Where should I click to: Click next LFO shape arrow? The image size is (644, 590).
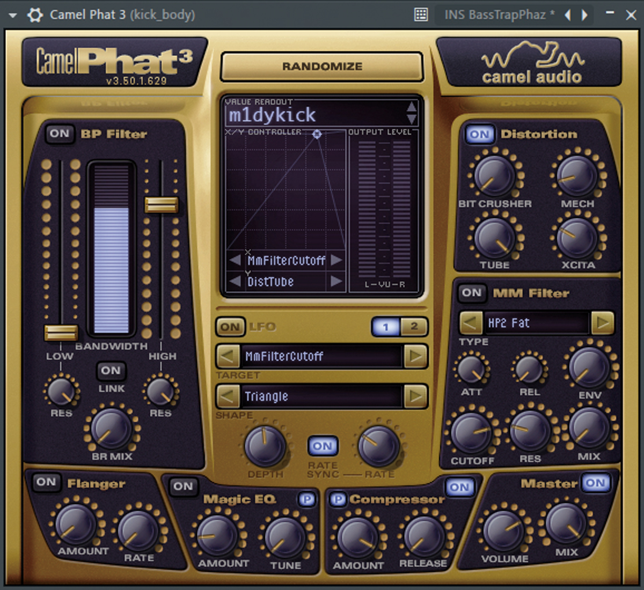click(415, 396)
